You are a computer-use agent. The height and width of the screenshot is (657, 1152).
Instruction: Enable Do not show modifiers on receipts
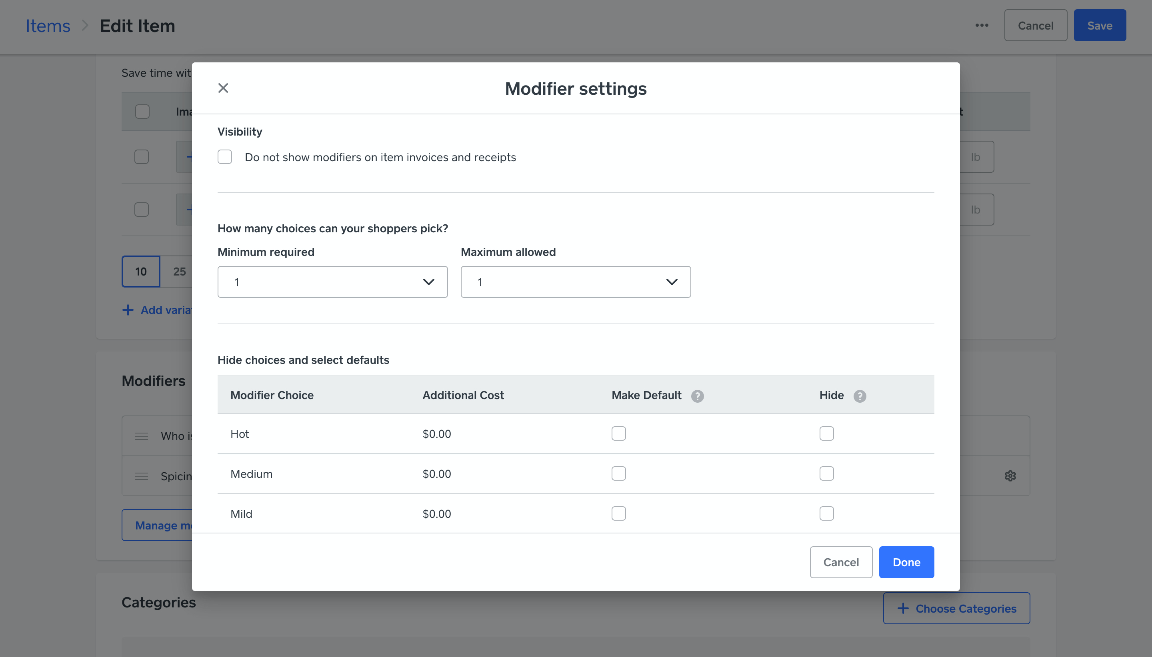click(x=225, y=157)
